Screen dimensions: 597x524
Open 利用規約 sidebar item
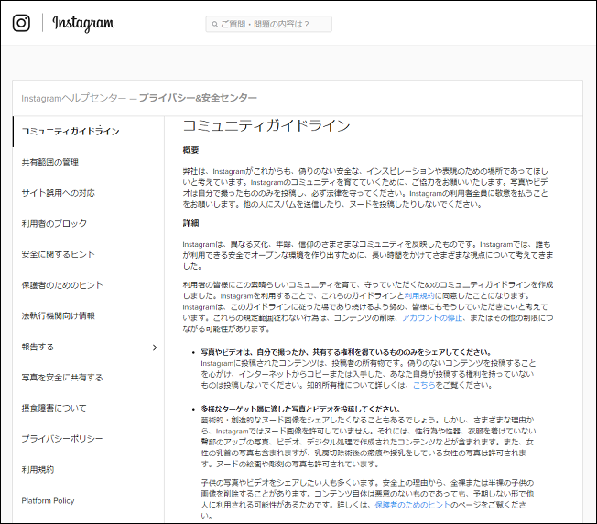tap(38, 470)
